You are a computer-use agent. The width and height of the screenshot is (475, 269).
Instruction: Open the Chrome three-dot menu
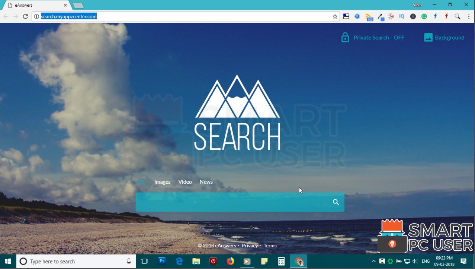click(x=469, y=16)
